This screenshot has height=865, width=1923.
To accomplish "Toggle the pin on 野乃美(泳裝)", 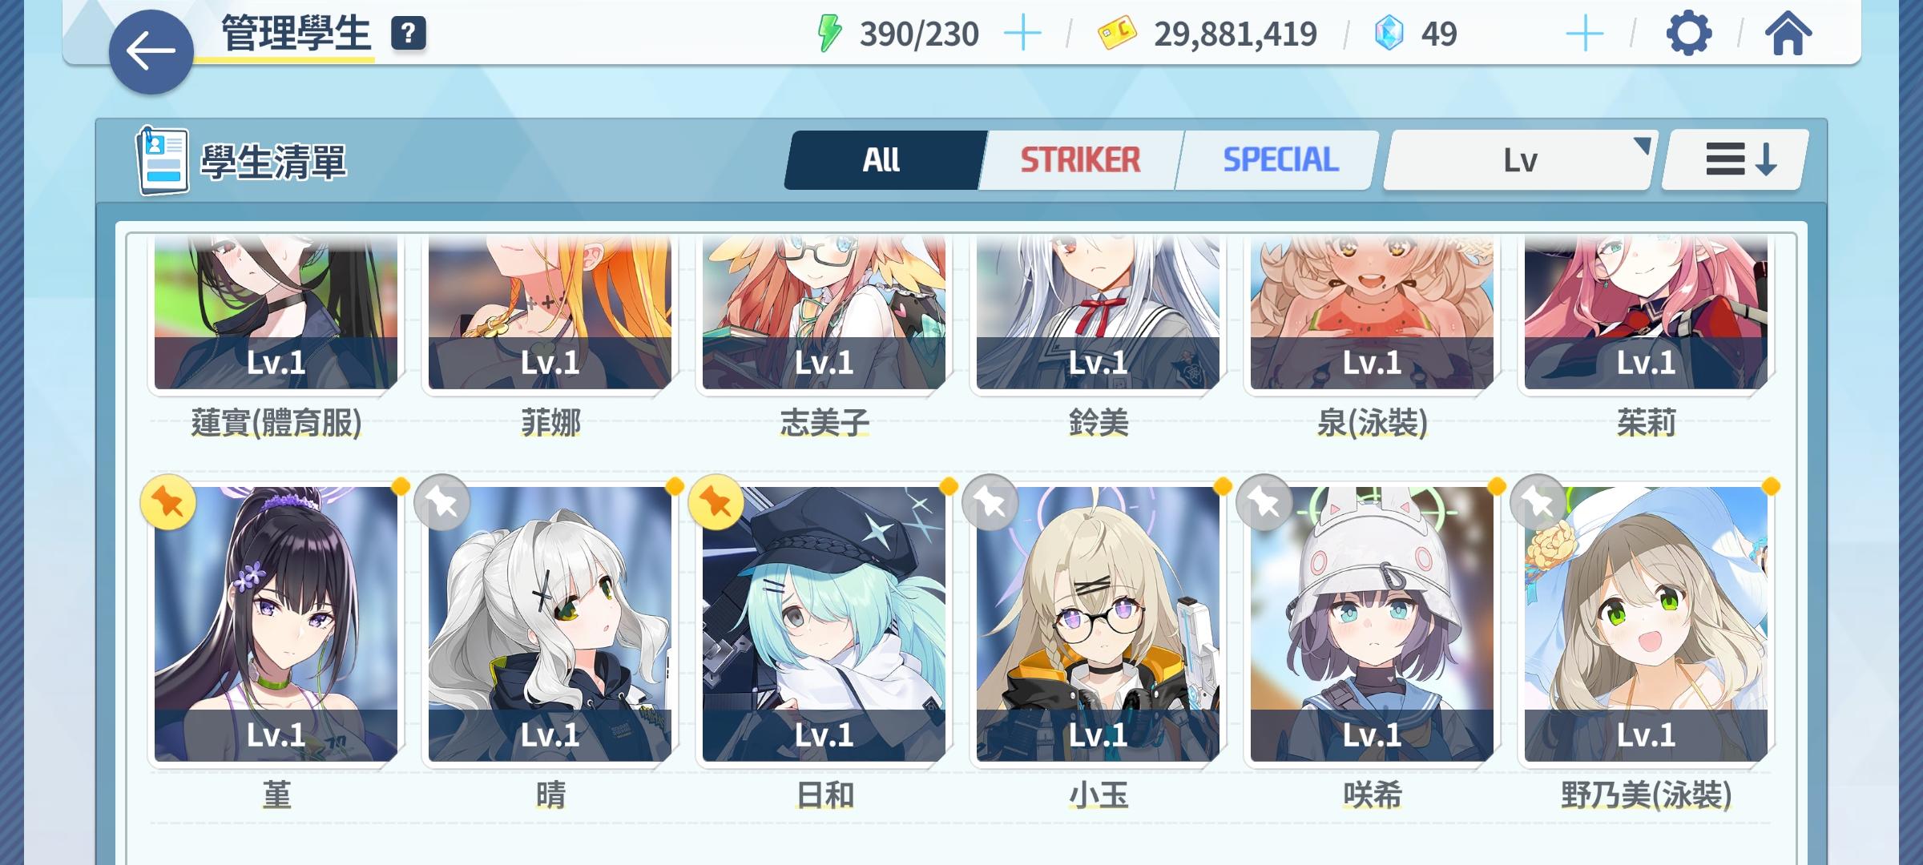I will 1538,503.
